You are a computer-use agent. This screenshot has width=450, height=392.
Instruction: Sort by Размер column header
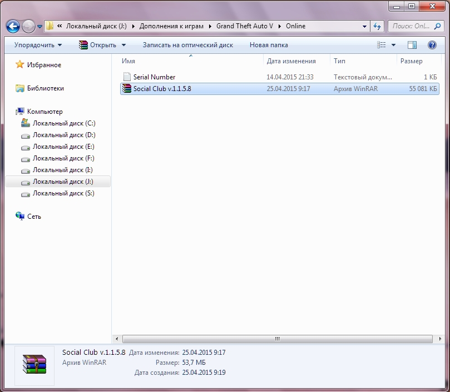point(411,61)
